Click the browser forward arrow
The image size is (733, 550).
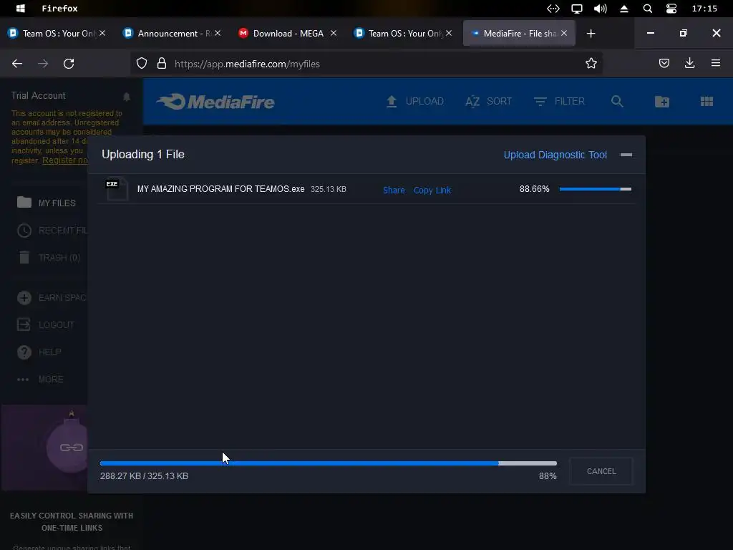43,64
